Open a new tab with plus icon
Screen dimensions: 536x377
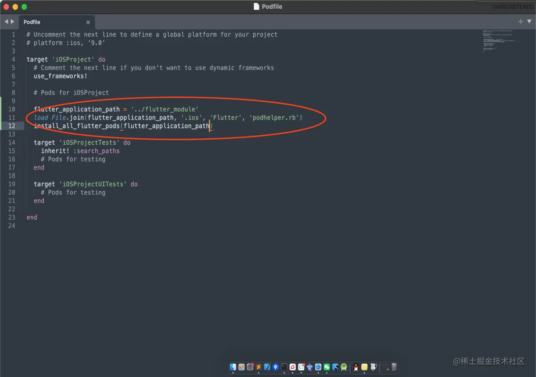click(520, 21)
